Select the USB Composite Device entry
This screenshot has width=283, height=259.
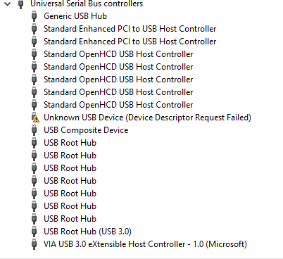(x=86, y=130)
